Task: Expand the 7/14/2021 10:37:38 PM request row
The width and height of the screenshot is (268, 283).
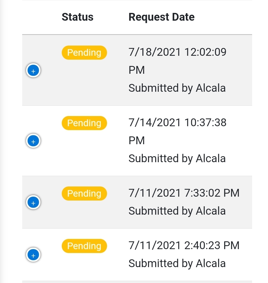Action: 33,141
